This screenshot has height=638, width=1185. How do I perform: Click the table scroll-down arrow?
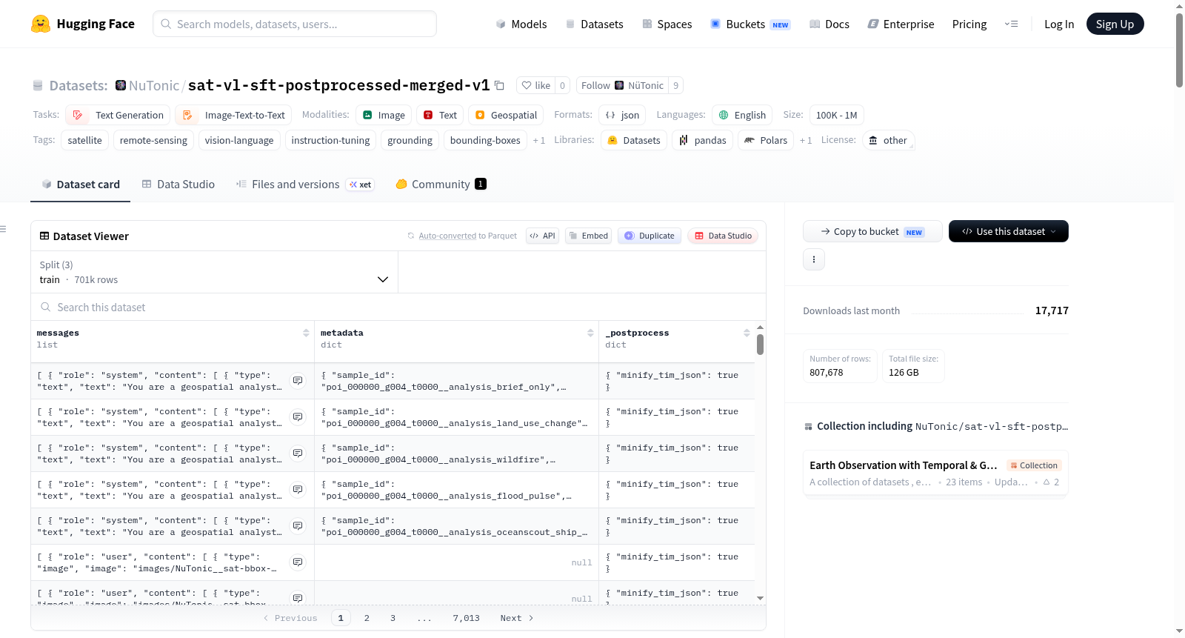coord(760,598)
